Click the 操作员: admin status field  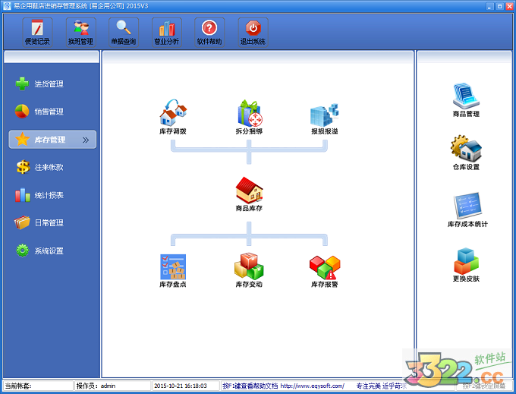click(x=113, y=386)
